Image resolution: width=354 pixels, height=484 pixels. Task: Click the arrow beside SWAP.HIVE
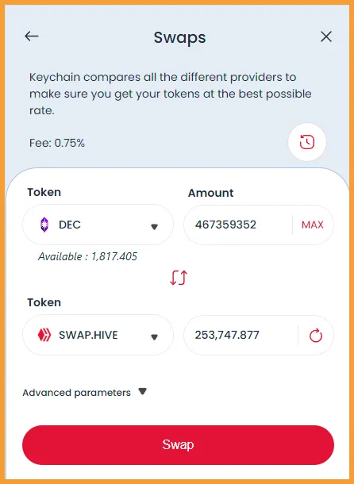(x=154, y=337)
